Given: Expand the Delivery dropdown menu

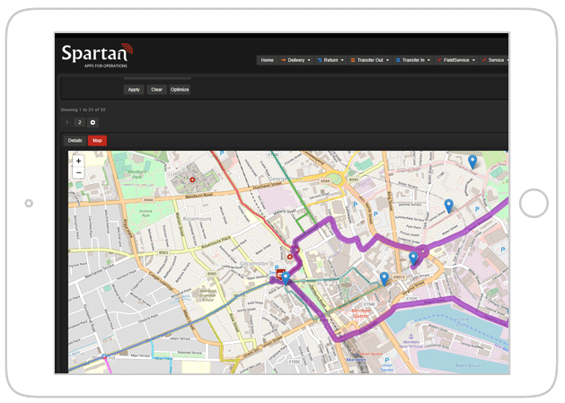Looking at the screenshot, I should [296, 60].
